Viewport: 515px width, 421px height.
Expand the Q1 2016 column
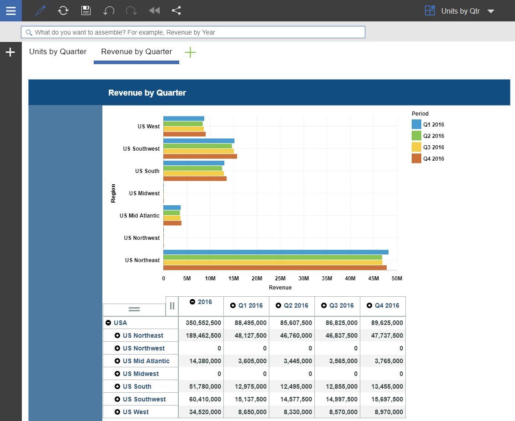coord(233,305)
